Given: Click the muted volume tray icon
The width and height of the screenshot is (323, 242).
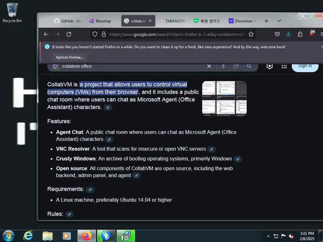Looking at the screenshot, I should [x=291, y=236].
